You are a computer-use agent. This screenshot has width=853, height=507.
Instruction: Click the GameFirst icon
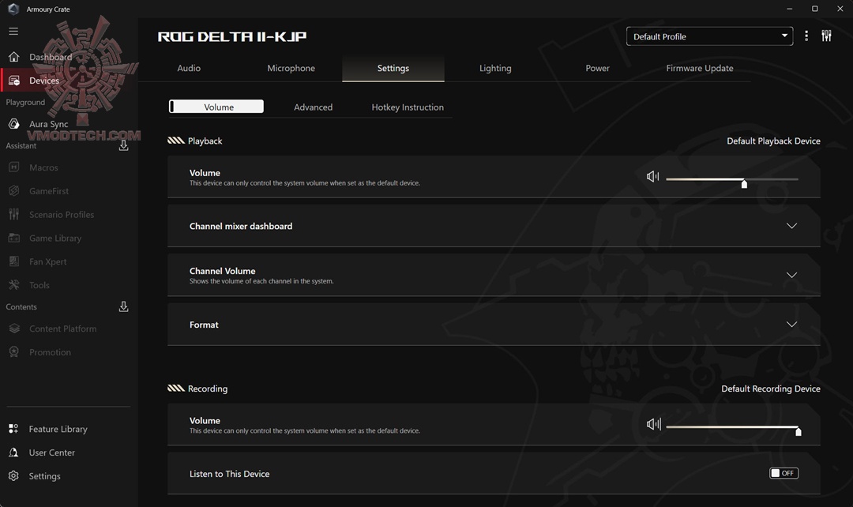pyautogui.click(x=14, y=191)
